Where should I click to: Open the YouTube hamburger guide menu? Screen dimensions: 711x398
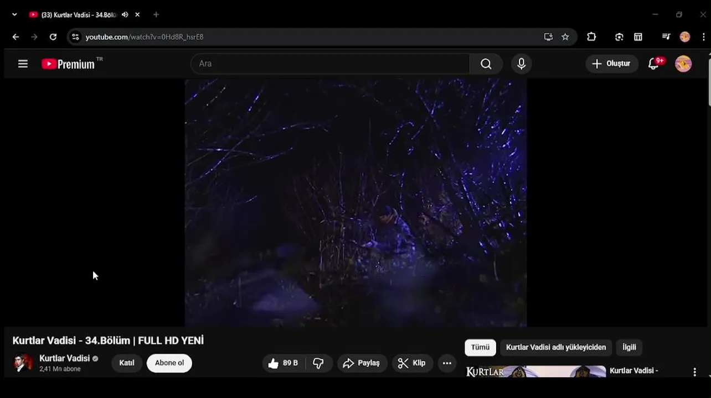23,64
